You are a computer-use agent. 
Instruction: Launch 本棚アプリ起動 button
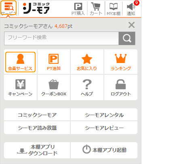click(x=104, y=150)
